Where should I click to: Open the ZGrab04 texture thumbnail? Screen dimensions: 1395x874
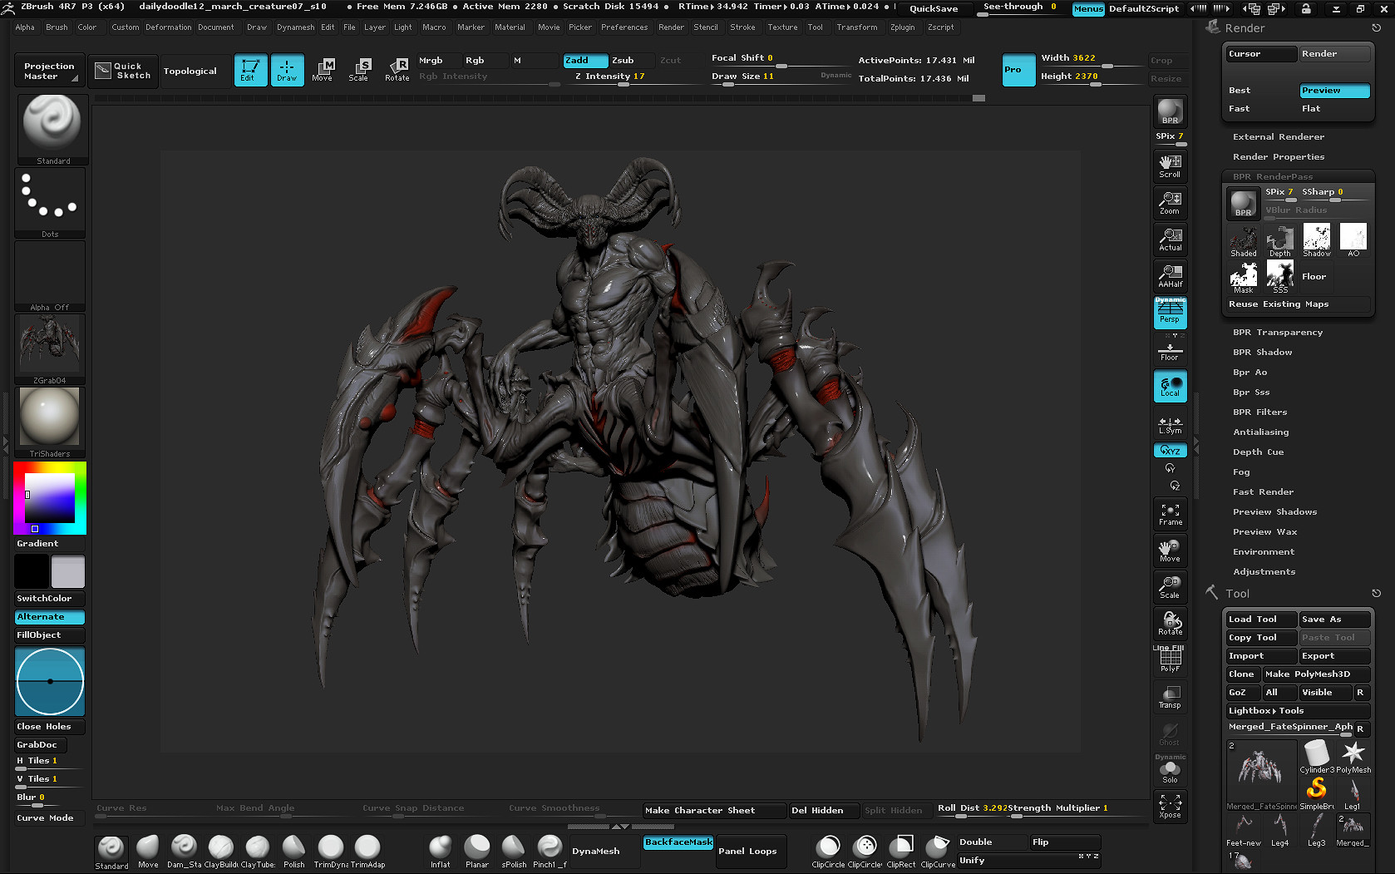click(50, 348)
